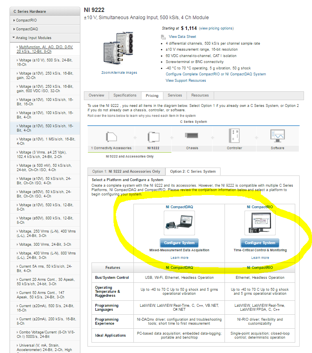Open the Services tab
312x353 pixels.
tap(175, 95)
